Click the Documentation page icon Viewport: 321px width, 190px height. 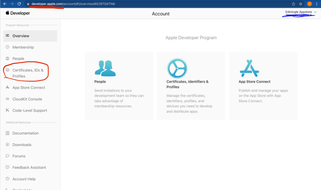pos(7,133)
